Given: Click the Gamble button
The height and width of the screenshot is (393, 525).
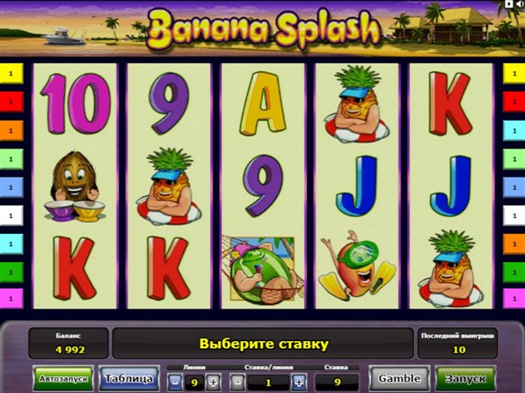Looking at the screenshot, I should coord(399,379).
